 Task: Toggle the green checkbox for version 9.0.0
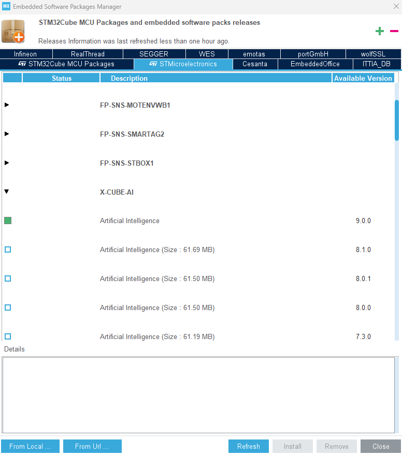click(8, 221)
